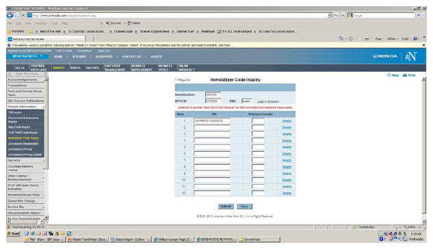The height and width of the screenshot is (249, 433).
Task: Delete row 1 VIN entry
Action: pos(287,121)
